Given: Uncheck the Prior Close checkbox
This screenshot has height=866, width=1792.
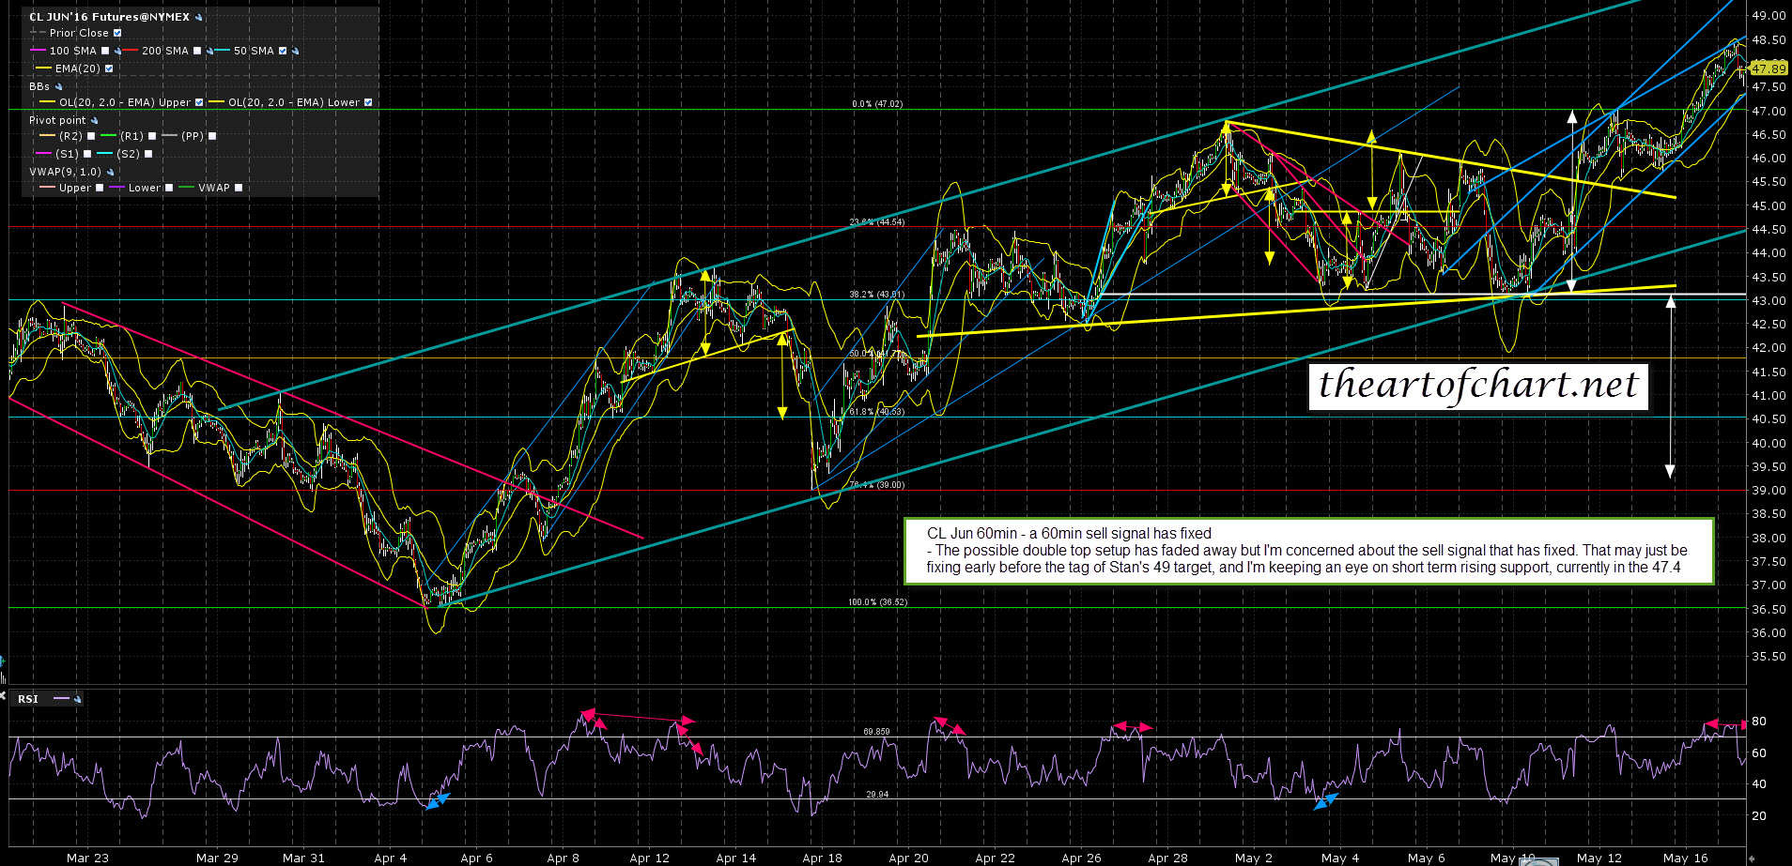Looking at the screenshot, I should (x=117, y=33).
